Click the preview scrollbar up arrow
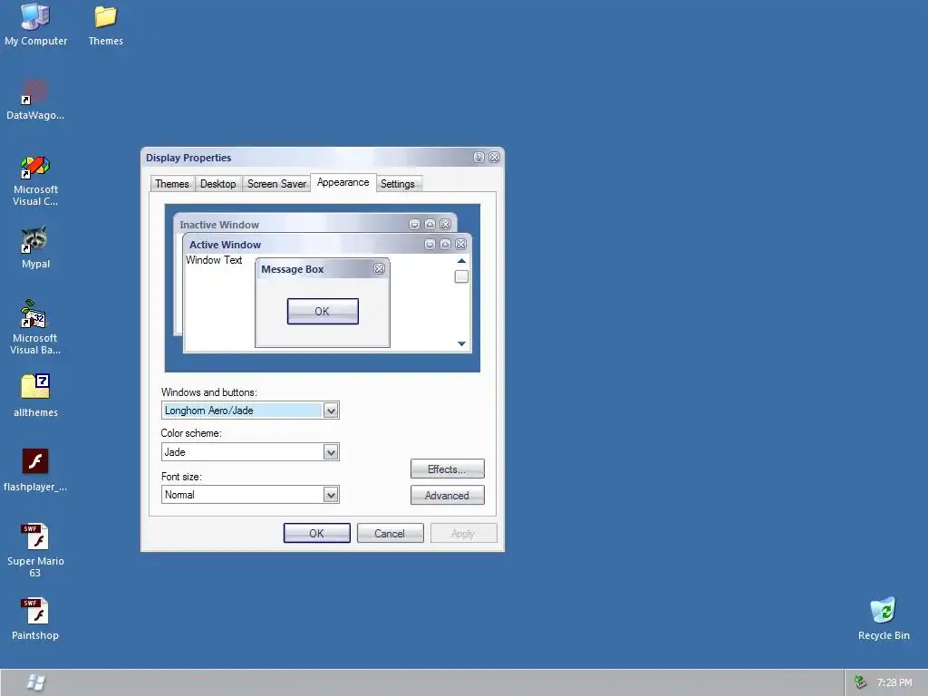 (461, 261)
